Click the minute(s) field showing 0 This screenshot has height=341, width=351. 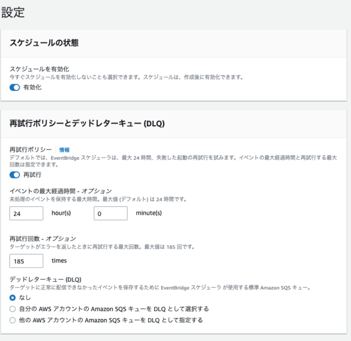(111, 214)
